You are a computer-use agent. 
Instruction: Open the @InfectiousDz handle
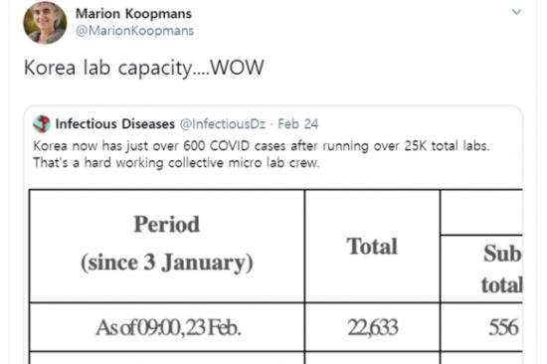[223, 124]
